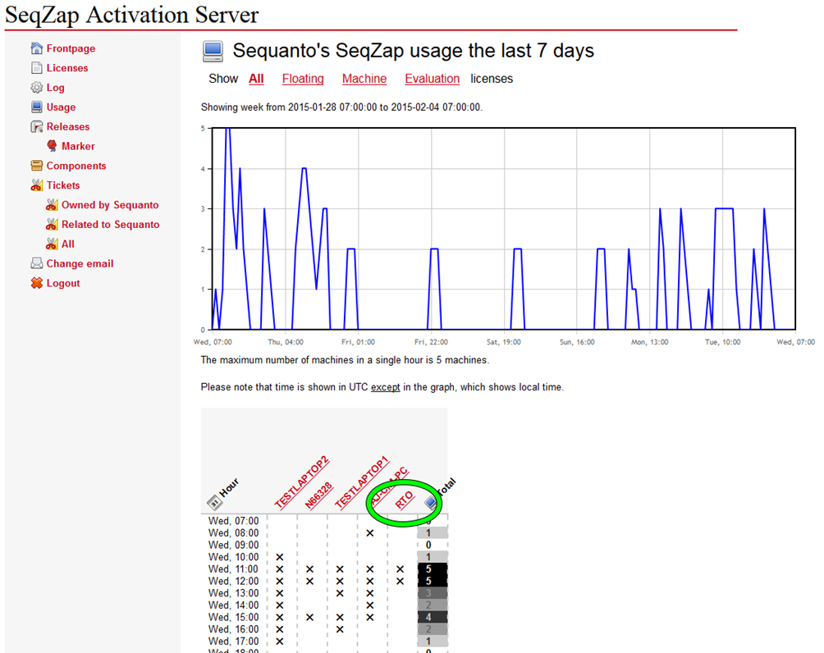Image resolution: width=824 pixels, height=653 pixels.
Task: Click the "maximum number of machines" sentence
Action: [x=345, y=360]
